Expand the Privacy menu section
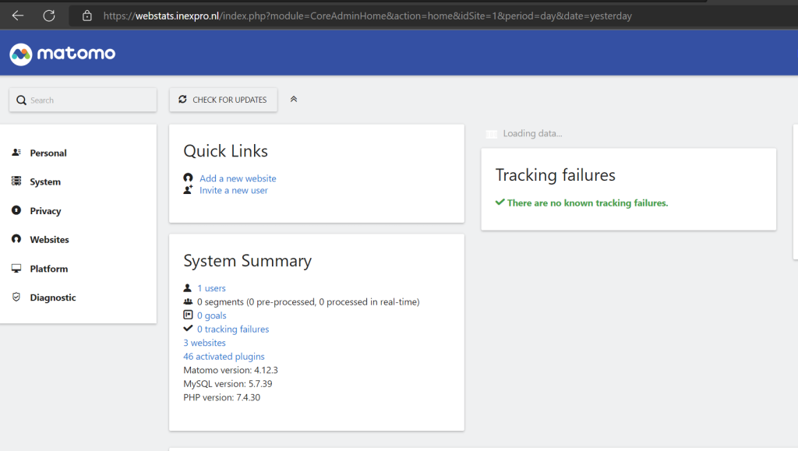This screenshot has width=798, height=451. 45,211
